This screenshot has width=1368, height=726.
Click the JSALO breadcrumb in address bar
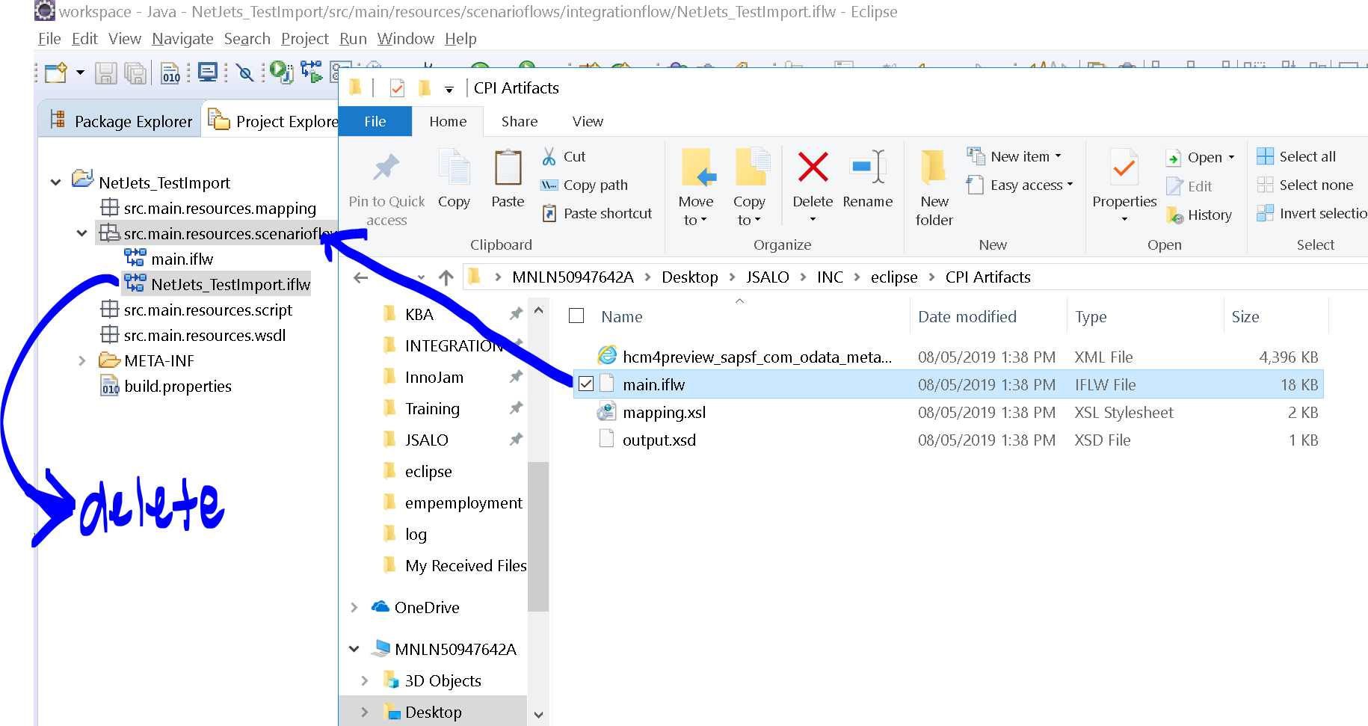point(768,277)
